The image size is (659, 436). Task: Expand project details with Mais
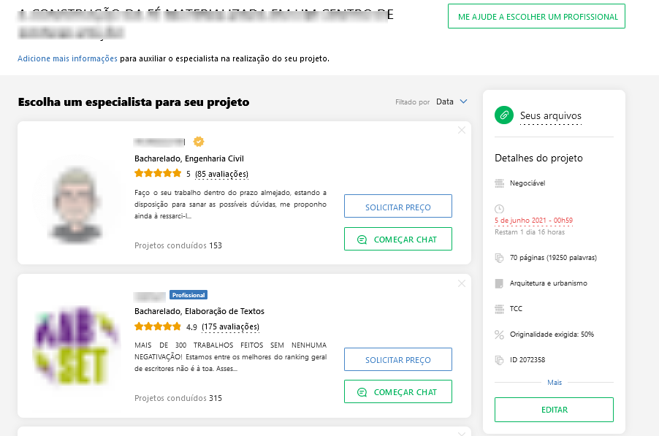555,382
